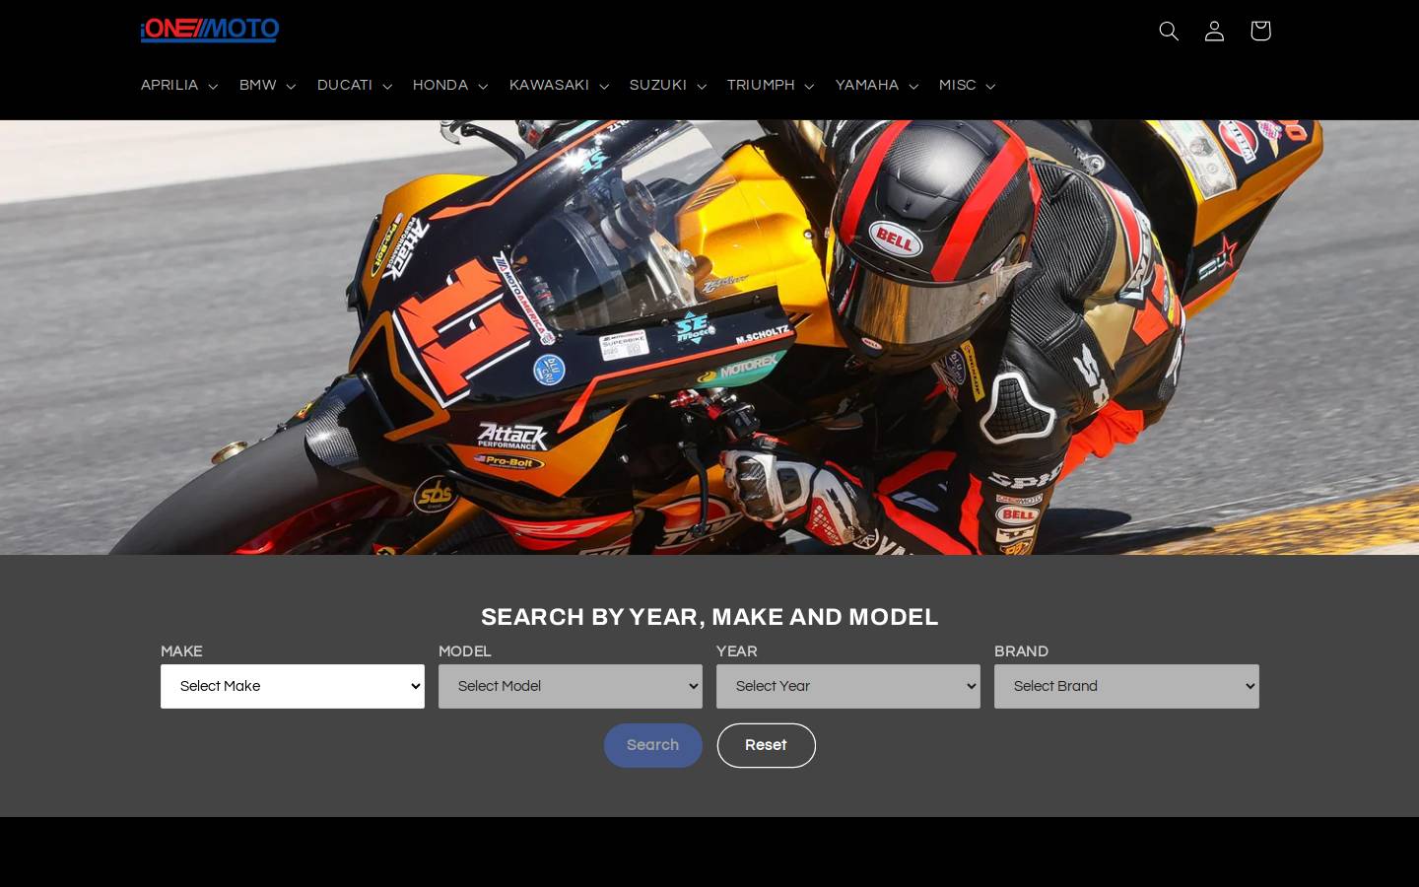Screen dimensions: 1419x887
Task: Open the shopping cart icon
Action: (1259, 31)
